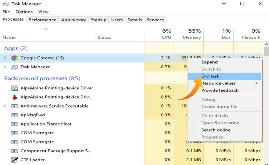
Task: Expand the Google Chrome process group
Action: pyautogui.click(x=5, y=58)
